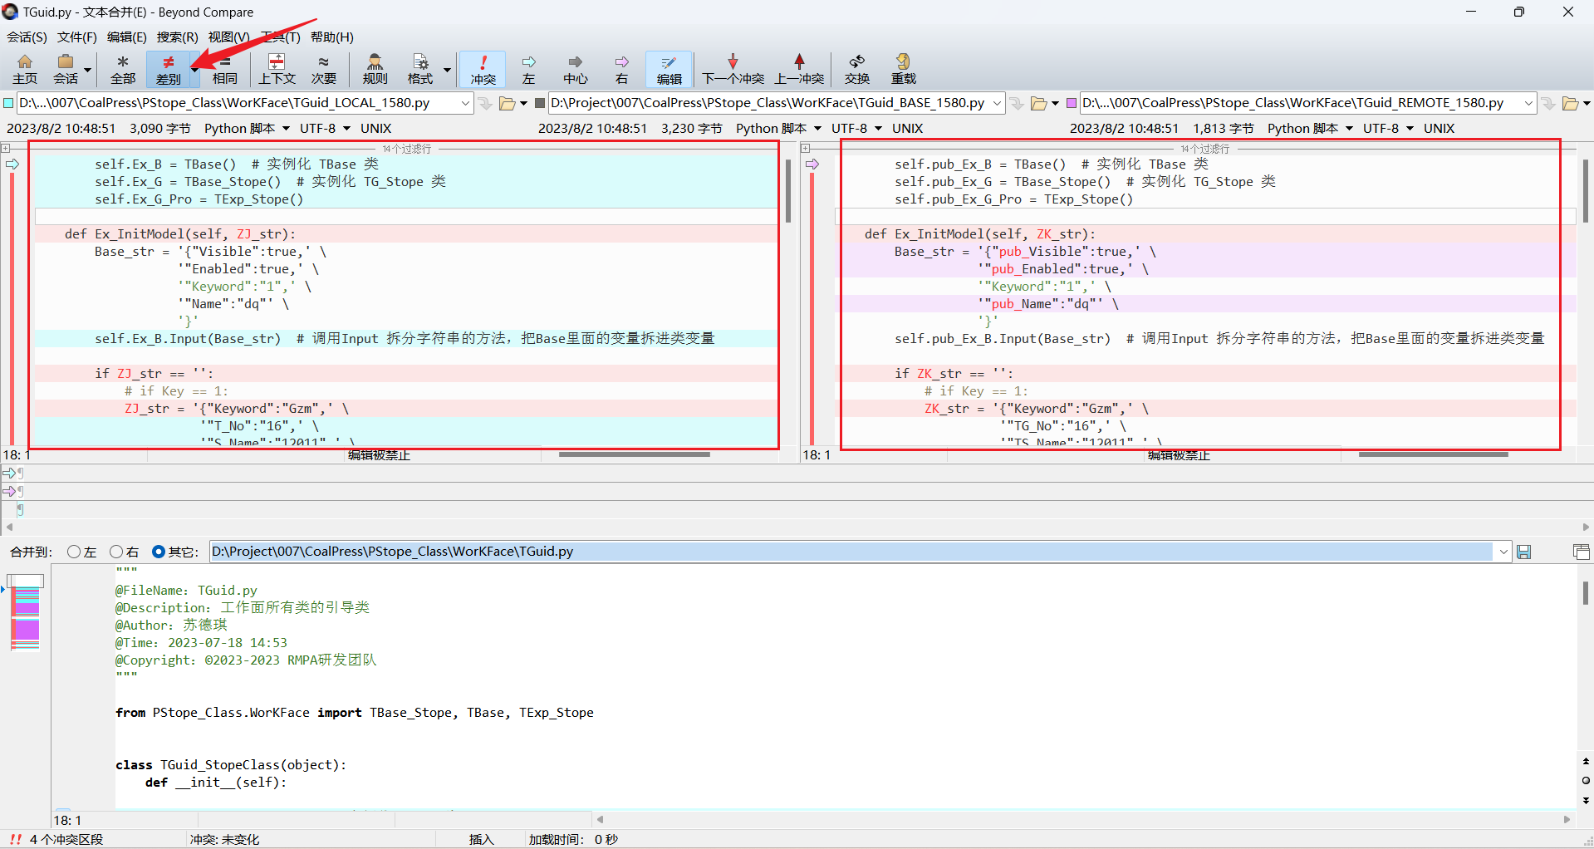The height and width of the screenshot is (849, 1594).
Task: Click the center file dark square
Action: [x=540, y=103]
